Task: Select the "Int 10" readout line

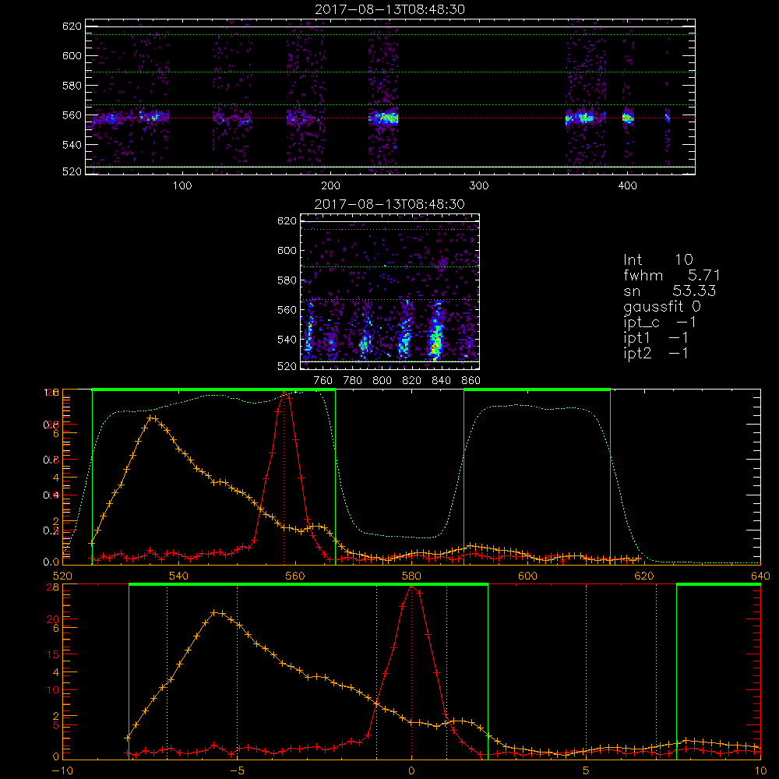Action: point(658,260)
